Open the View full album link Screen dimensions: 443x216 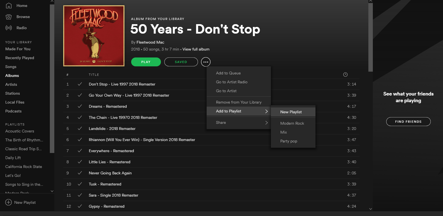[x=196, y=49]
